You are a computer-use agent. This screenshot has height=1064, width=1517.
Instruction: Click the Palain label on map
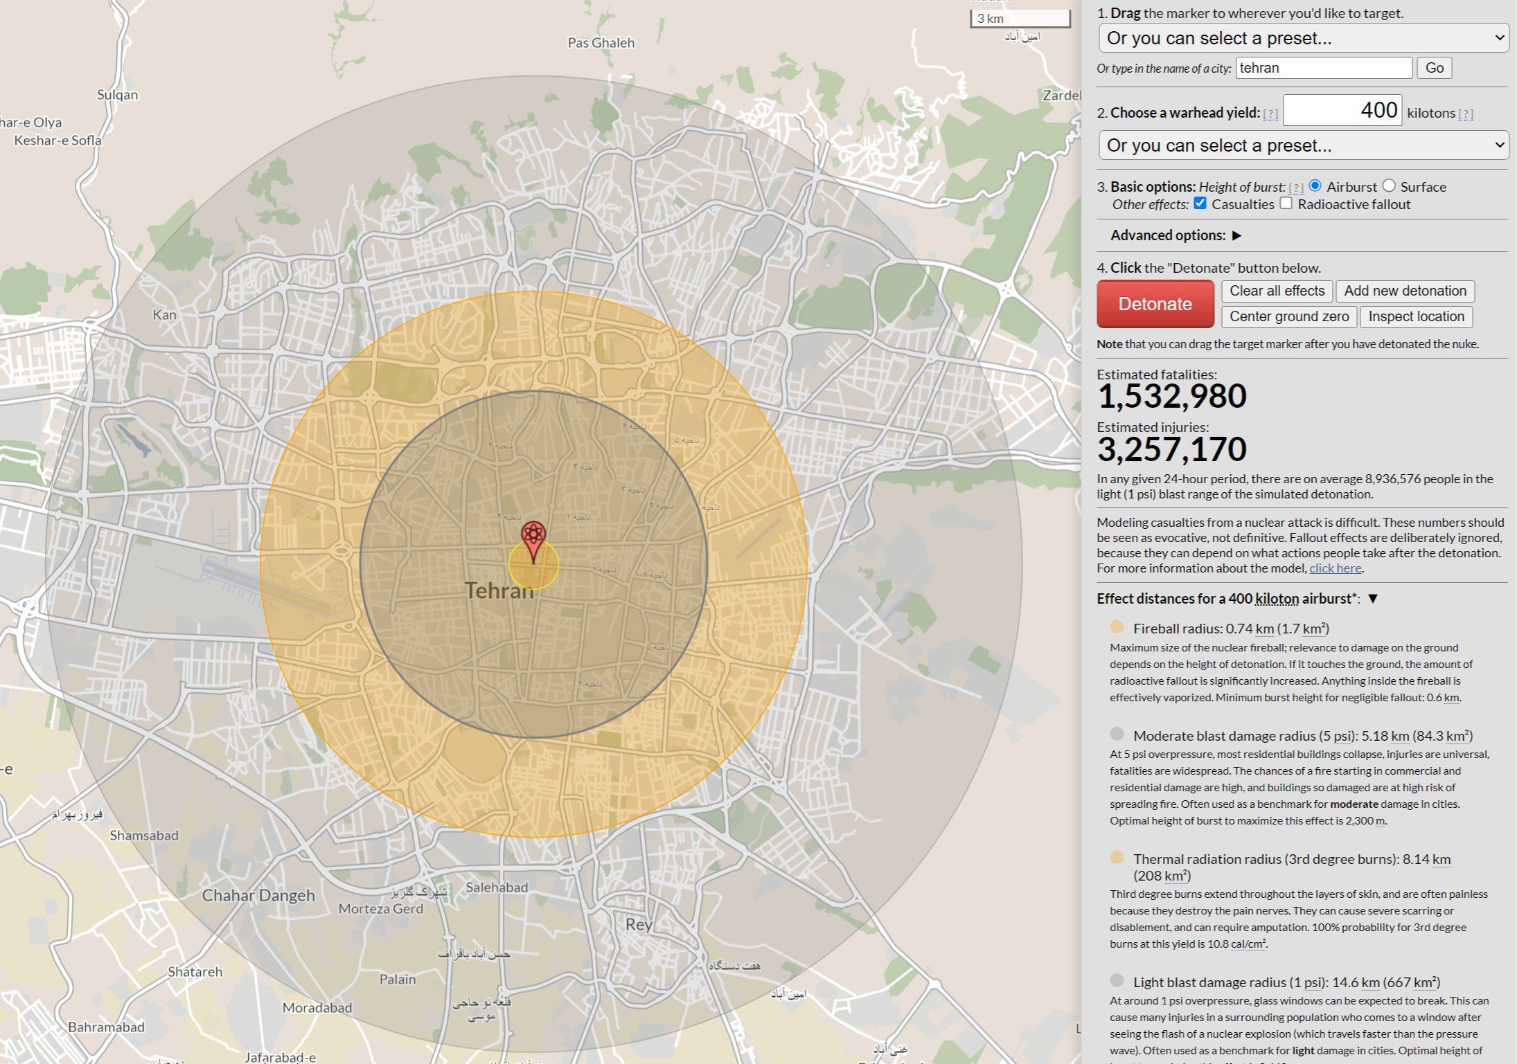click(x=398, y=980)
